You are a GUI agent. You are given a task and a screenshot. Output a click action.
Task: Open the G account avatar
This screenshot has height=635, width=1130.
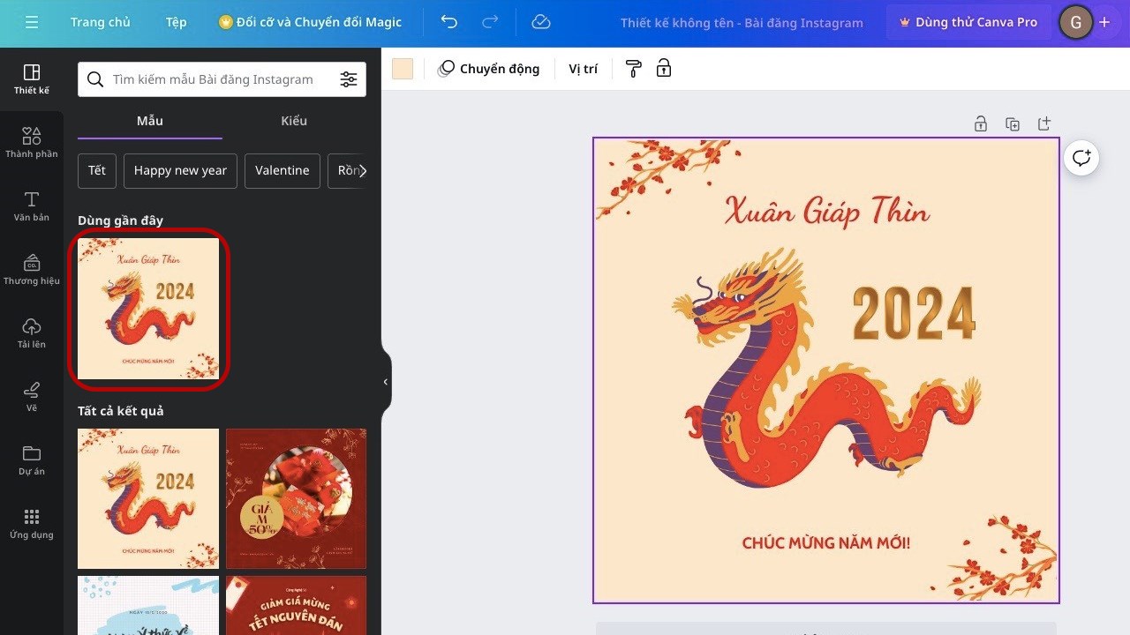point(1074,22)
